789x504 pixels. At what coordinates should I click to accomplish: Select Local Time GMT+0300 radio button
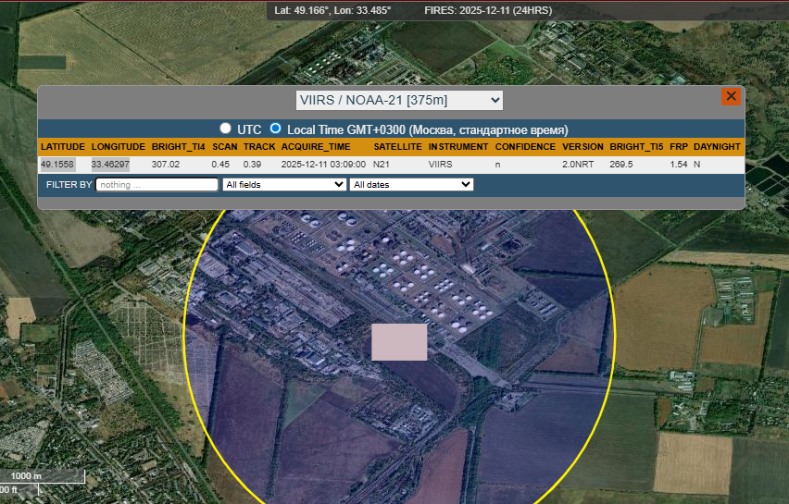click(275, 129)
